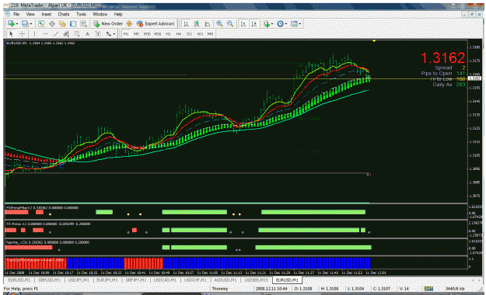This screenshot has height=295, width=486.
Task: Click the connection status bars icon
Action: [428, 289]
